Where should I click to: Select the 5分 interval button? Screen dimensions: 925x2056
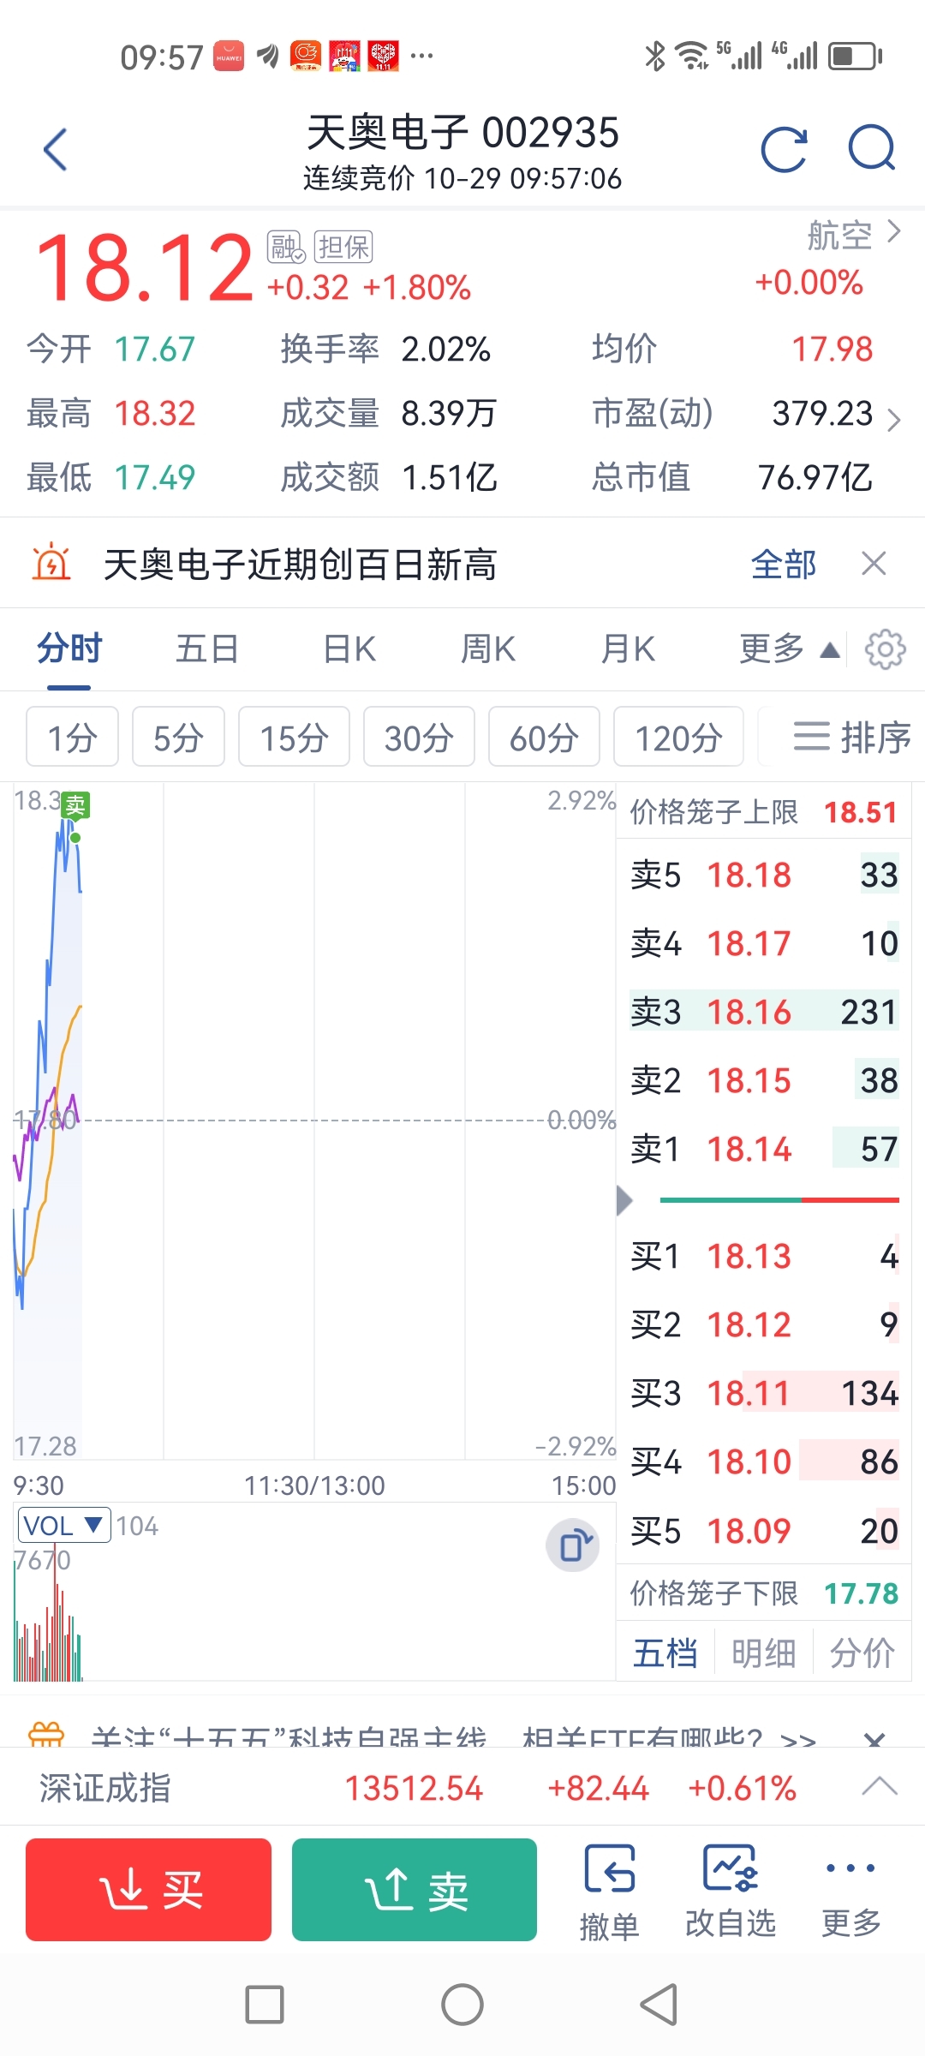tap(178, 737)
